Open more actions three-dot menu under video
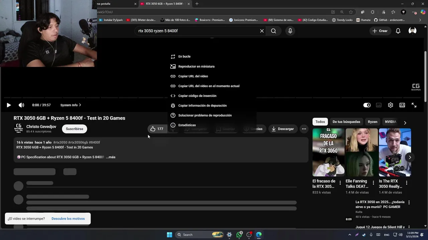The image size is (428, 240). 304,129
